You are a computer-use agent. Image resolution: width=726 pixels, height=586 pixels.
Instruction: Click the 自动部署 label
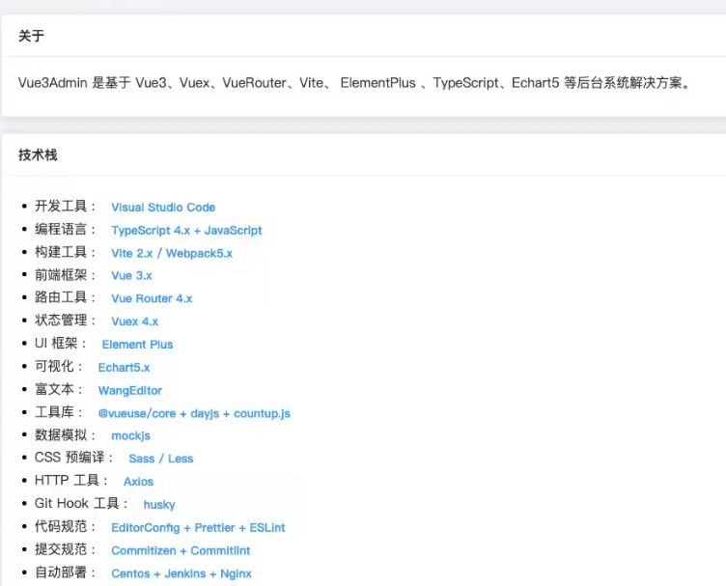pos(65,572)
